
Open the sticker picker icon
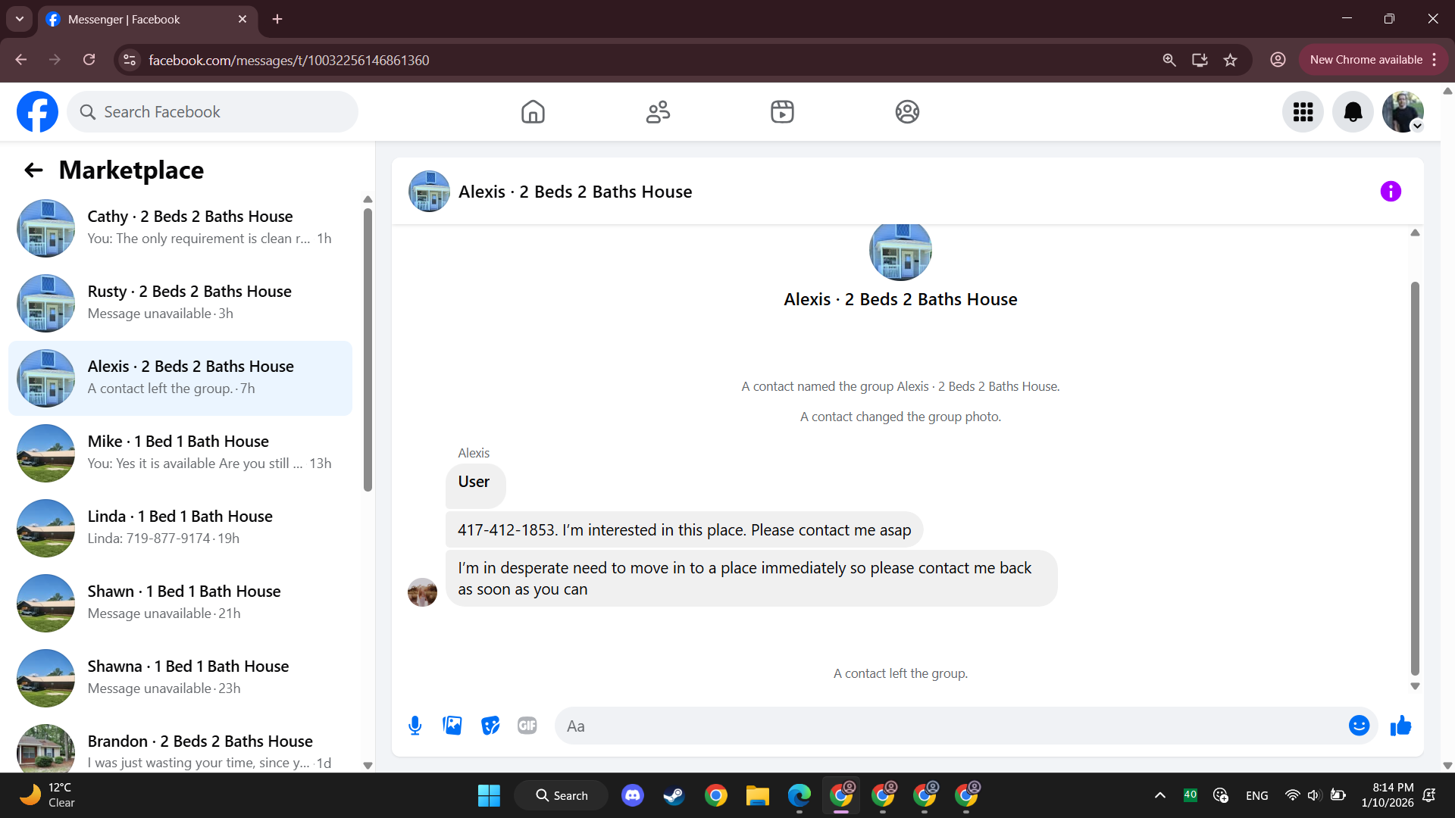[x=490, y=726]
